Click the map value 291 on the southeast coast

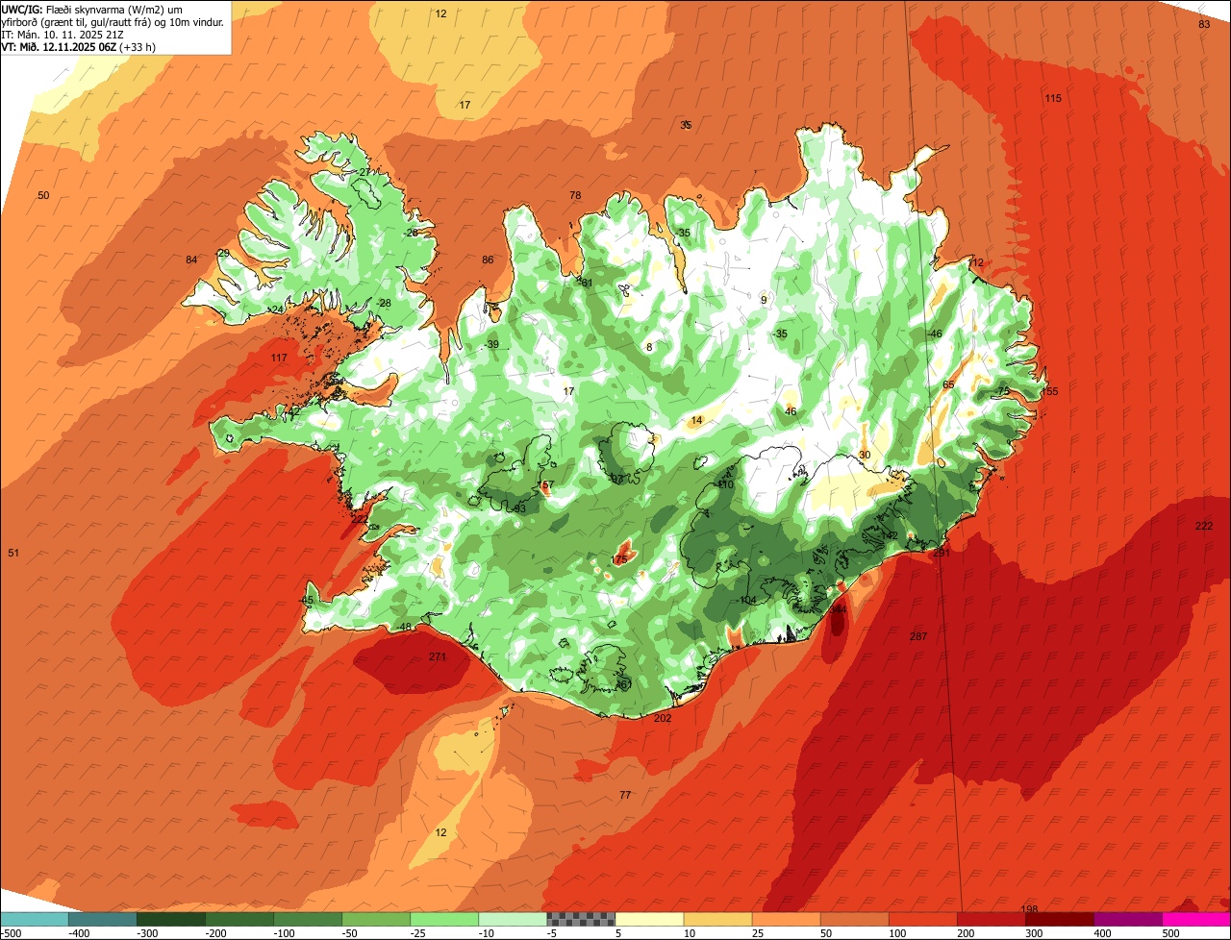point(942,553)
